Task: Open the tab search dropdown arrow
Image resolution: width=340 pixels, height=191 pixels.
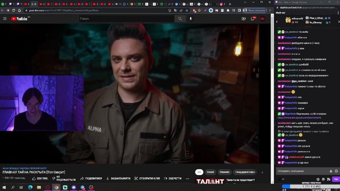Action: point(245,2)
